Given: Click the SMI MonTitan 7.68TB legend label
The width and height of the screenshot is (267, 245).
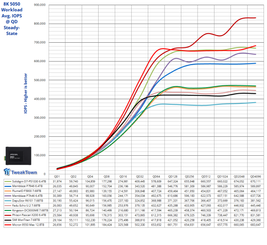Looking at the screenshot, I should (26, 220).
